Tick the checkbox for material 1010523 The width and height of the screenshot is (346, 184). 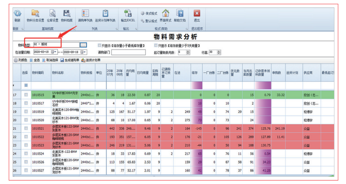[26, 145]
